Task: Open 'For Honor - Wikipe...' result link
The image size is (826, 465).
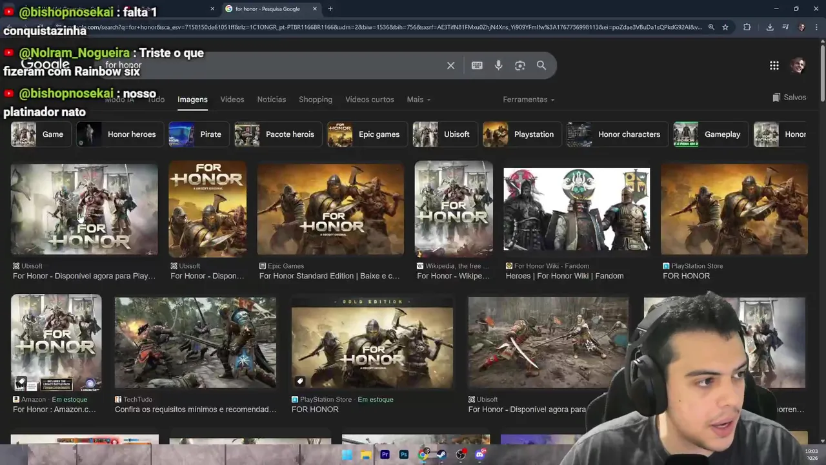Action: click(x=454, y=276)
